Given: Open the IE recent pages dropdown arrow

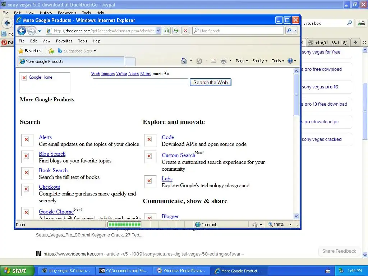Looking at the screenshot, I should click(x=40, y=31).
